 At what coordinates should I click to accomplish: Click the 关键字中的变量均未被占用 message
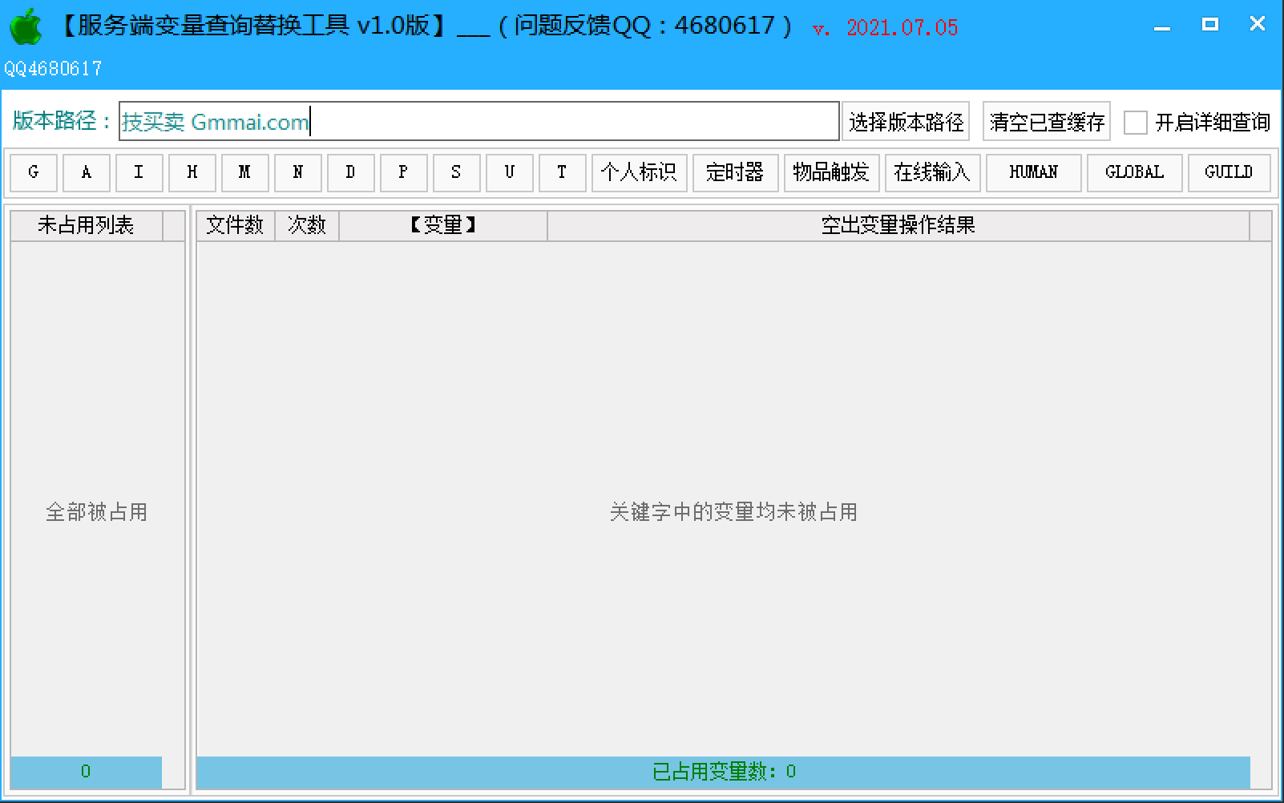click(733, 511)
